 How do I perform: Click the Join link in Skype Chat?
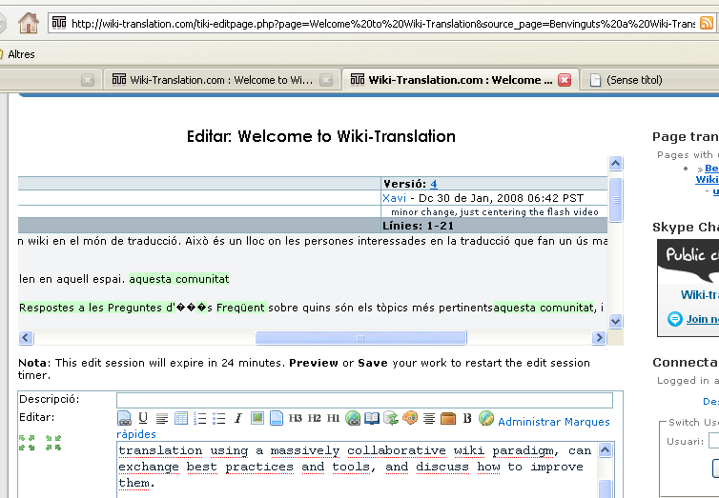[x=702, y=319]
